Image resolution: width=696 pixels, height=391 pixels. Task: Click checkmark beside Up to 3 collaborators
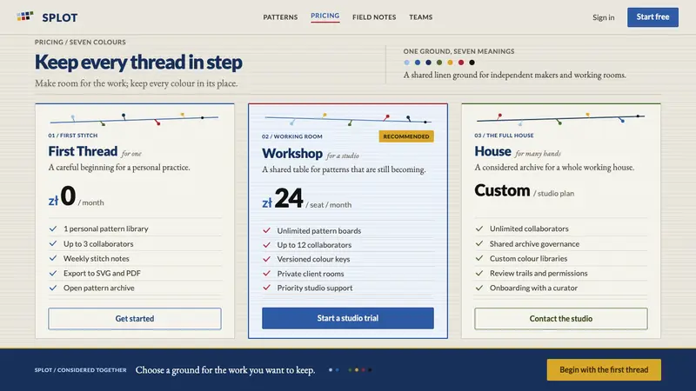(53, 243)
